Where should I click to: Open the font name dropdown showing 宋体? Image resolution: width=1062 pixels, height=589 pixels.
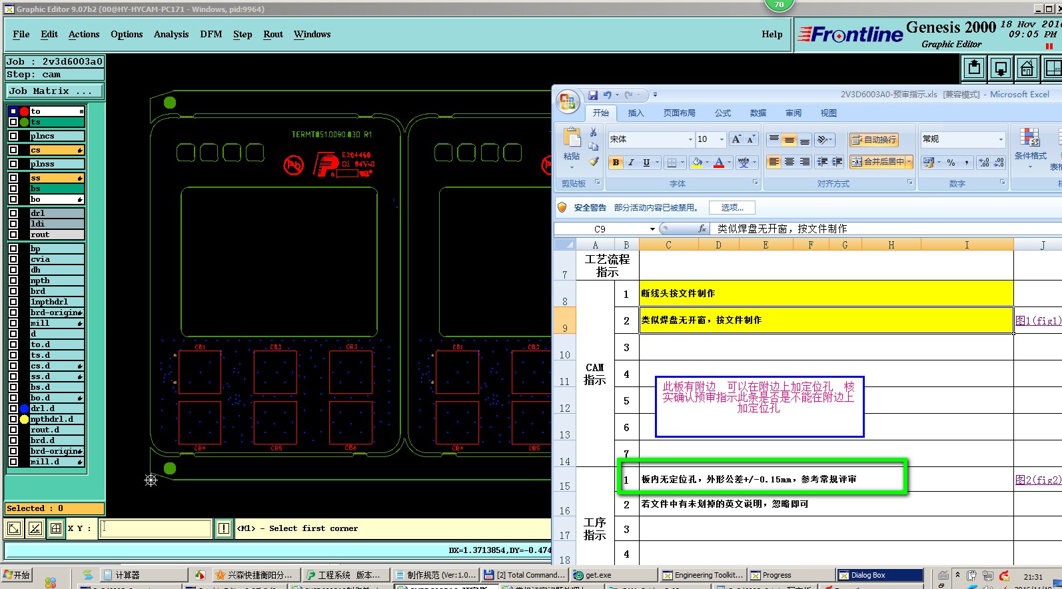(x=690, y=139)
